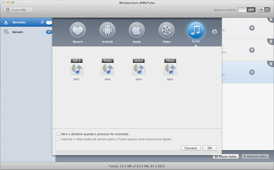Choose the M4A format icon
The width and height of the screenshot is (274, 170).
click(107, 66)
